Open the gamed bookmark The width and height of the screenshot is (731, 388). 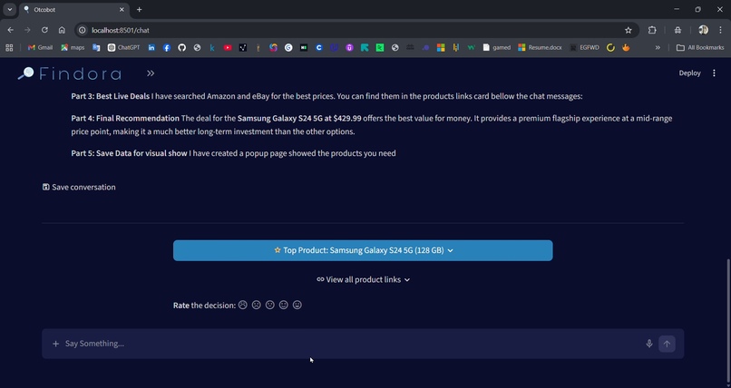496,47
